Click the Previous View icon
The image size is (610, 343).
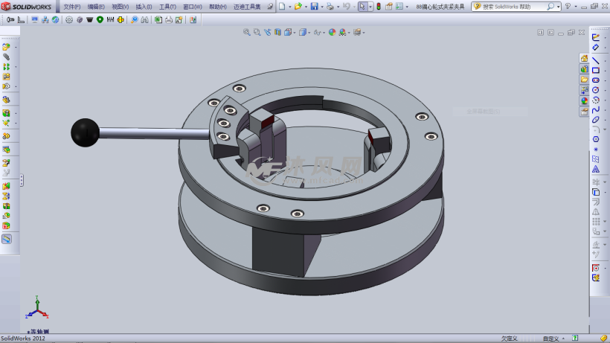pos(267,32)
